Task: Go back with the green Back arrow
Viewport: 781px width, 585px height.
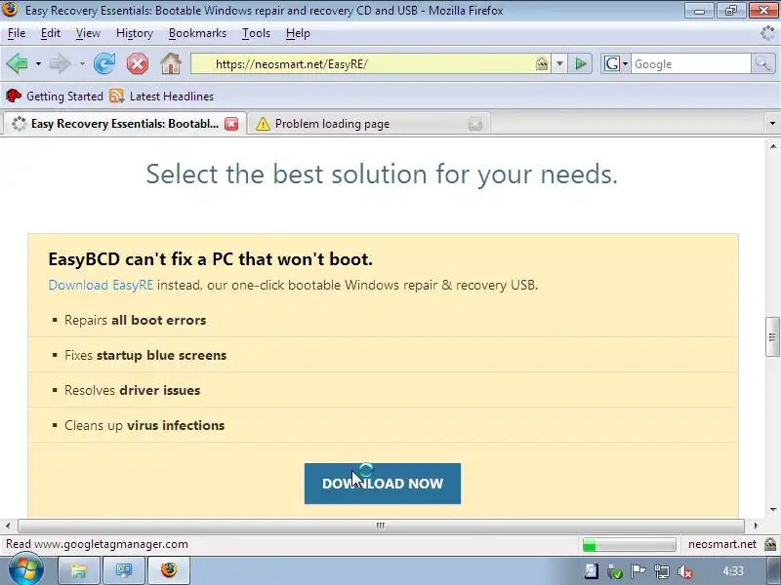Action: click(17, 63)
